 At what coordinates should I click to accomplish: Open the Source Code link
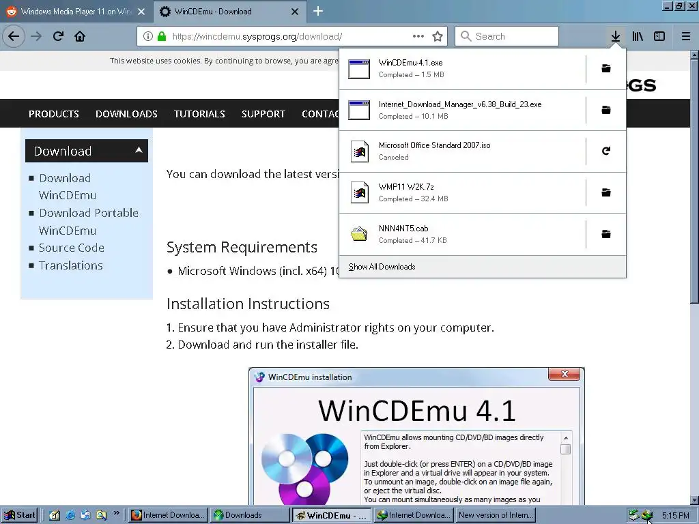pos(71,248)
